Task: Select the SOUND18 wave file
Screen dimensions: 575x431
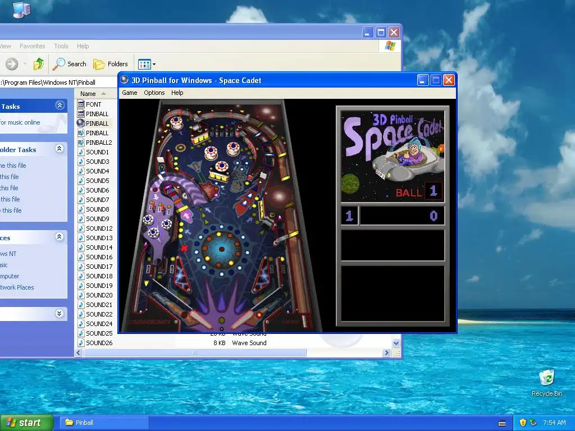Action: coord(95,276)
